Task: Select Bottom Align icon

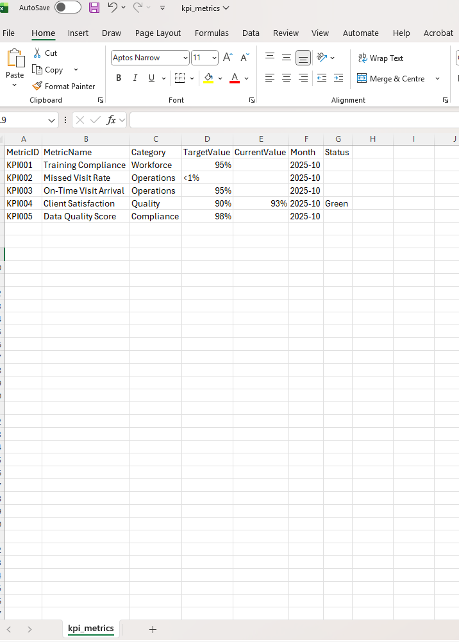Action: pos(303,58)
